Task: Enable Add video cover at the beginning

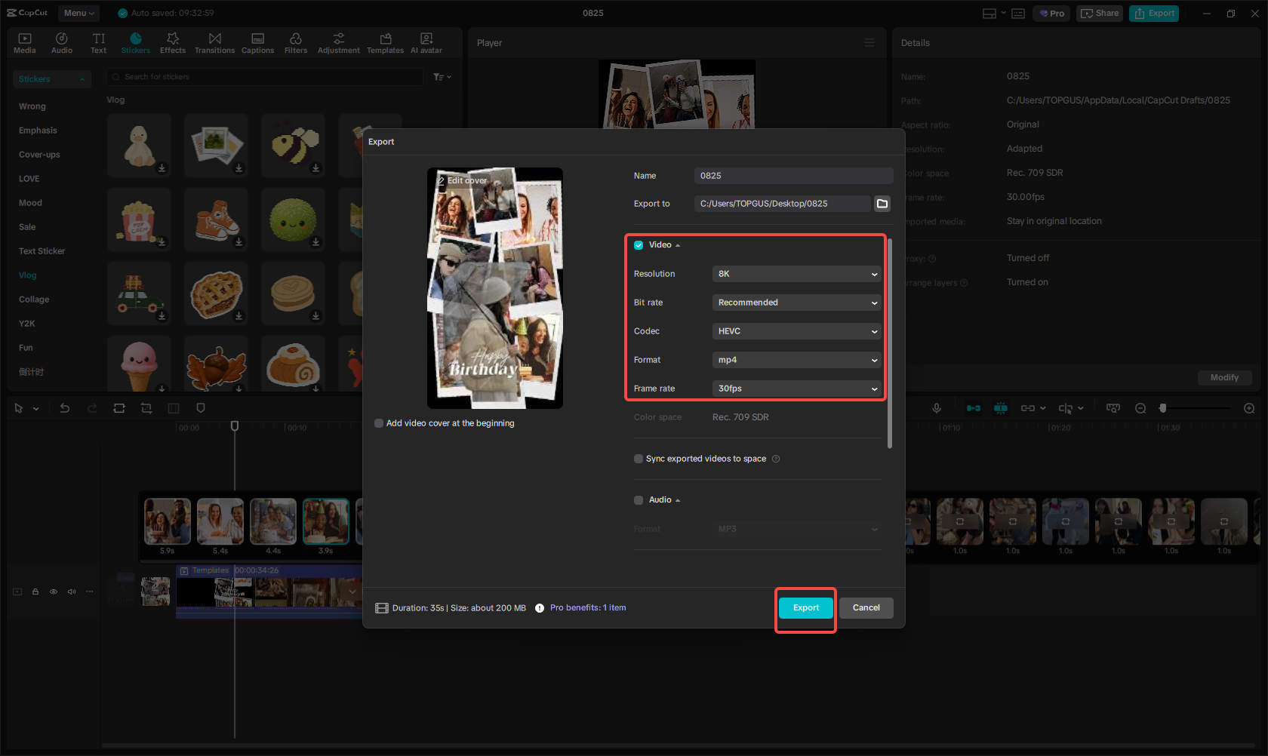Action: tap(379, 423)
